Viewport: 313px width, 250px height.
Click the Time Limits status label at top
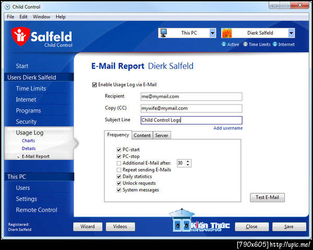tap(259, 44)
